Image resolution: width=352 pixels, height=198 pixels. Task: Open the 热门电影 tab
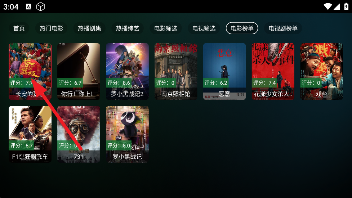point(52,28)
